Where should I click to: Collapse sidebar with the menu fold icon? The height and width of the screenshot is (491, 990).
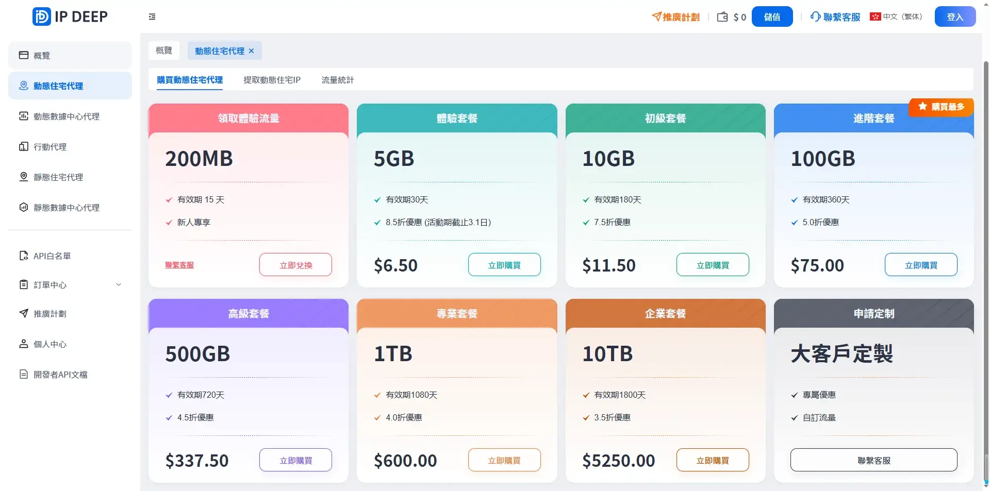pos(152,17)
